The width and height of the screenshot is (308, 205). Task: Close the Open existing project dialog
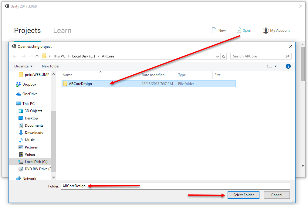(x=291, y=46)
